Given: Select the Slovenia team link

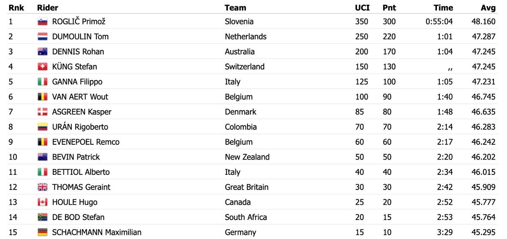Looking at the screenshot, I should [x=239, y=22].
